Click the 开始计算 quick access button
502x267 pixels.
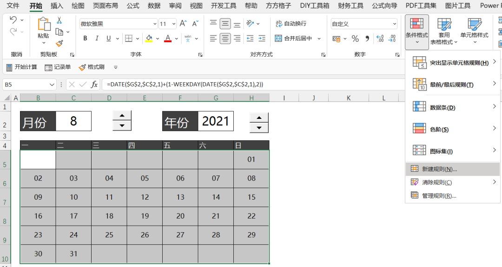(22, 67)
